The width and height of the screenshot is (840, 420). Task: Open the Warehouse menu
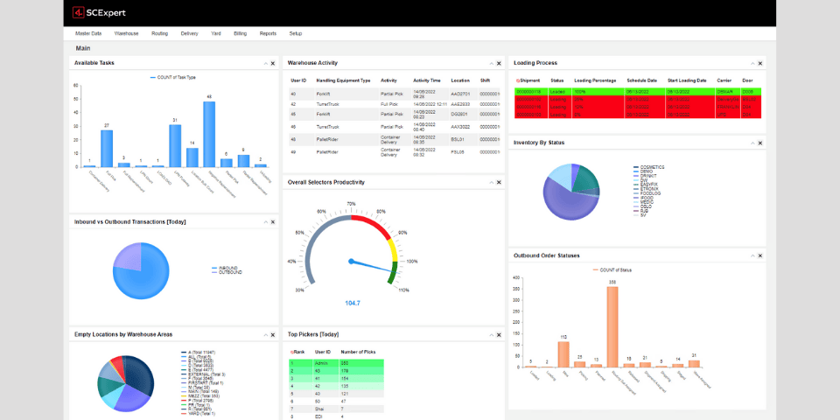pos(126,33)
